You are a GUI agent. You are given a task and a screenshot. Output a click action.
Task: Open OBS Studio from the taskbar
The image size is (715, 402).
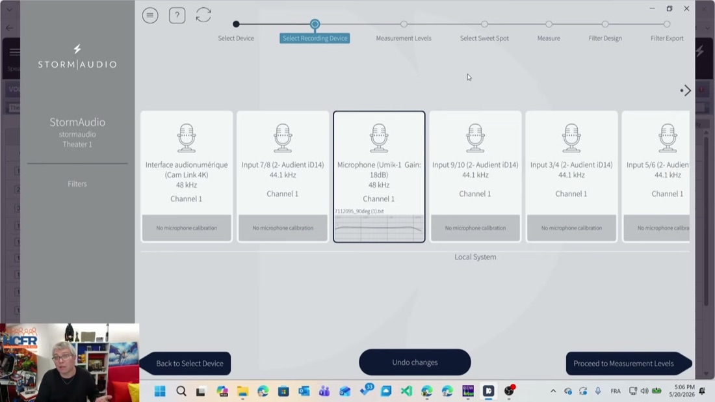tap(509, 391)
